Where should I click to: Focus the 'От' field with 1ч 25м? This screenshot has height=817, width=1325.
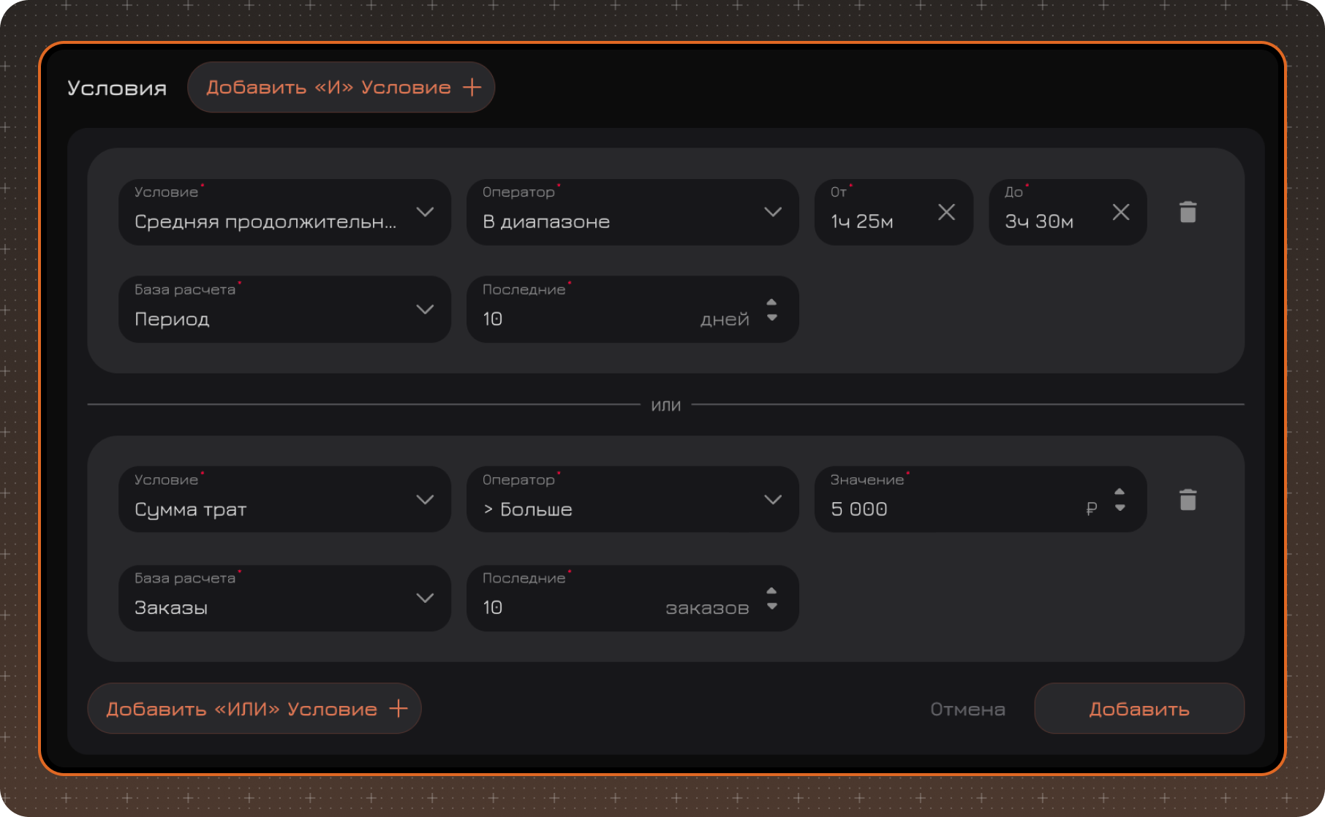coord(894,212)
